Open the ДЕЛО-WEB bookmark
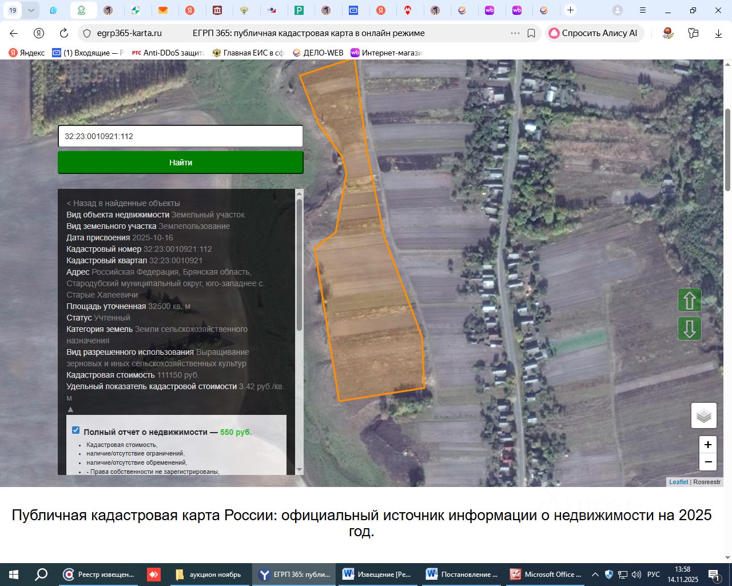This screenshot has height=586, width=732. (x=317, y=53)
